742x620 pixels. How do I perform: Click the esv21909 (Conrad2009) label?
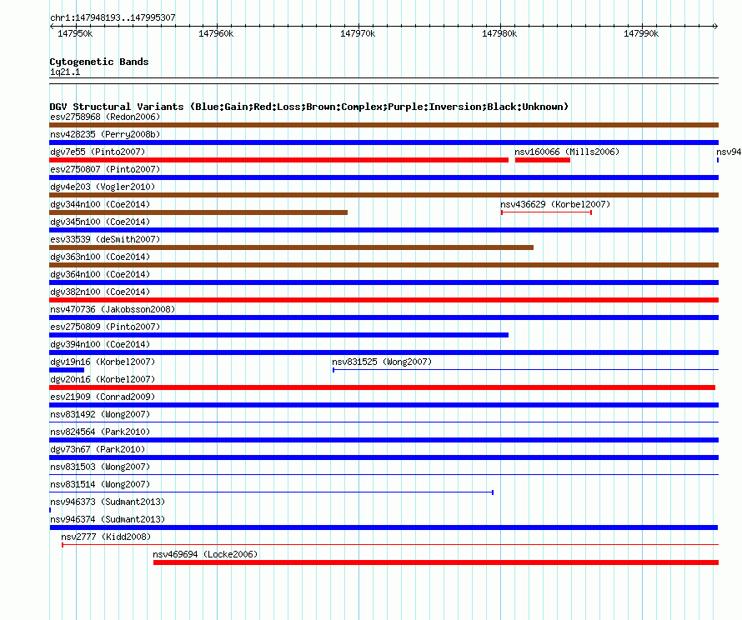(x=103, y=397)
